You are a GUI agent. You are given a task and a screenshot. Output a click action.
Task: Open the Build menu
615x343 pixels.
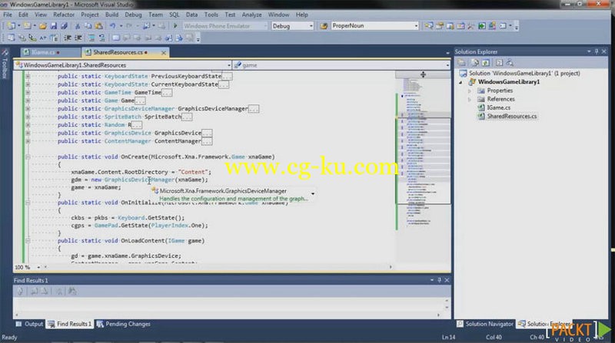pos(111,15)
